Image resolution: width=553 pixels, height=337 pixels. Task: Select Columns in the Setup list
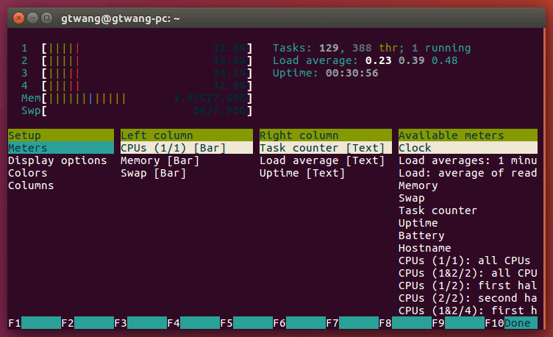[30, 185]
